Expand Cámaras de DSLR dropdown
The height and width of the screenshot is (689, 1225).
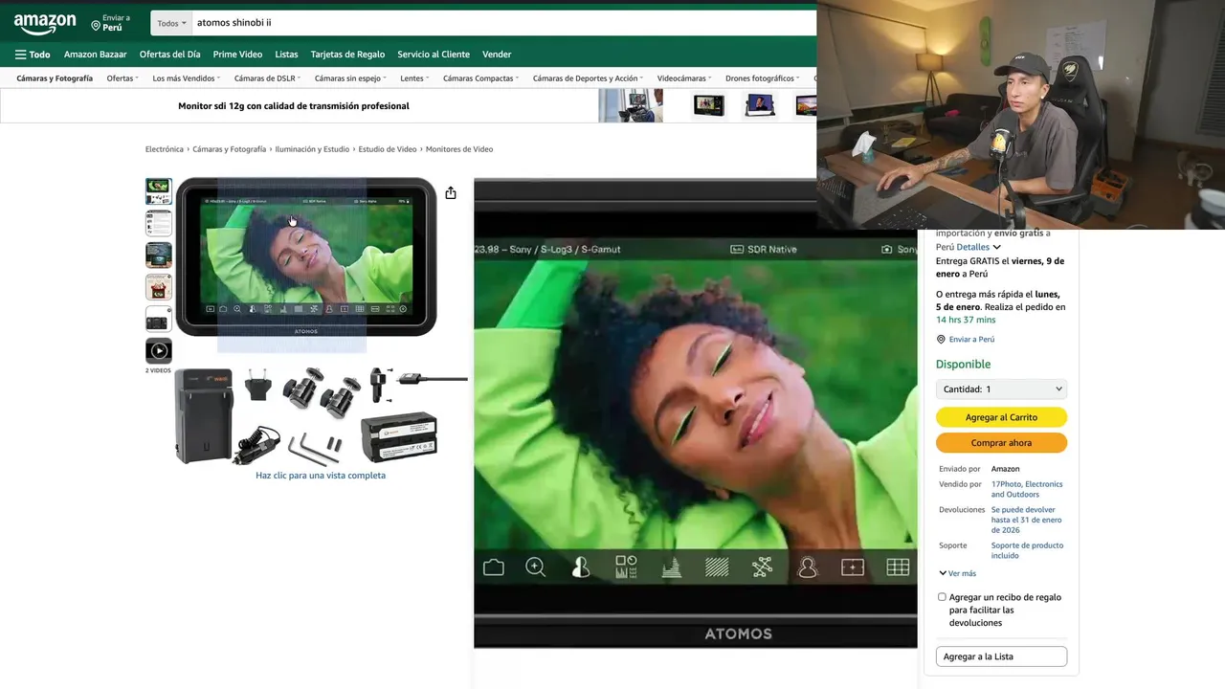click(267, 78)
